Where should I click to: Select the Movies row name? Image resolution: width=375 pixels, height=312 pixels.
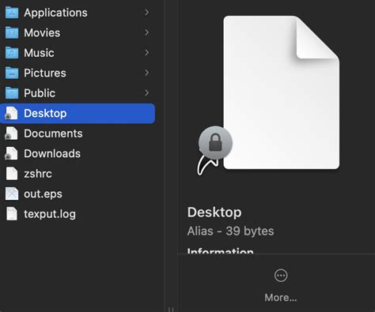(42, 32)
